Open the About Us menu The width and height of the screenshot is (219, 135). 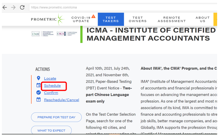pyautogui.click(x=203, y=19)
